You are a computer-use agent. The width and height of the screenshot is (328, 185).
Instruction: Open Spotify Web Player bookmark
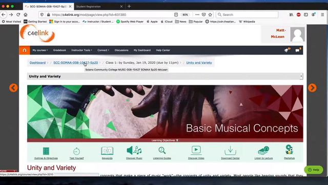130,22
